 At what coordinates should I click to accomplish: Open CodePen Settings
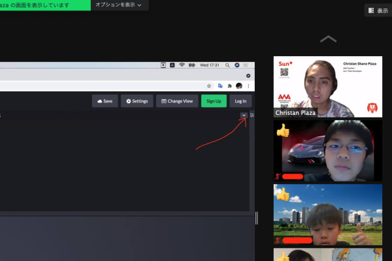[137, 101]
